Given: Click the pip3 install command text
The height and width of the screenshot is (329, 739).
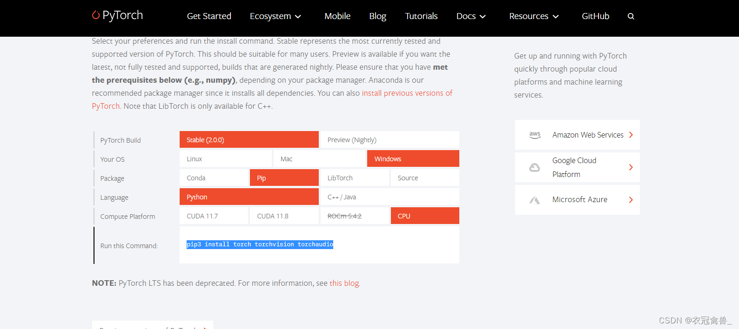Looking at the screenshot, I should coord(260,244).
